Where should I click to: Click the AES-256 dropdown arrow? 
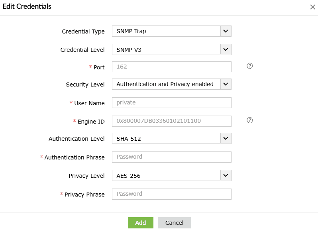(x=226, y=175)
